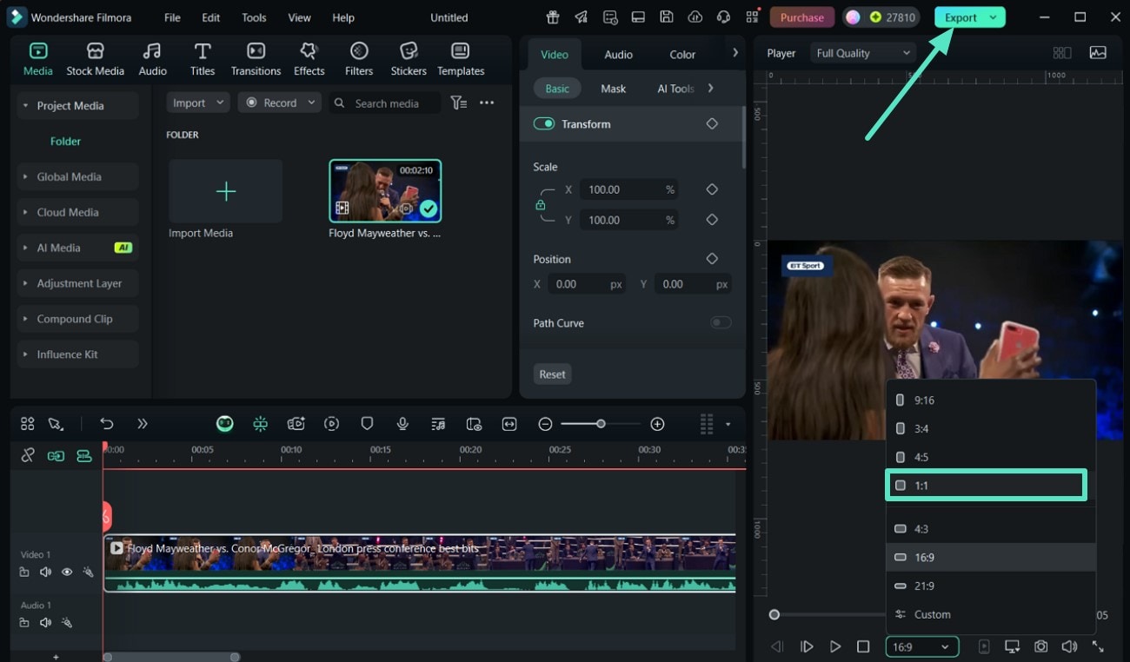The width and height of the screenshot is (1130, 662).
Task: Click the player progress scrubber handle
Action: 774,614
